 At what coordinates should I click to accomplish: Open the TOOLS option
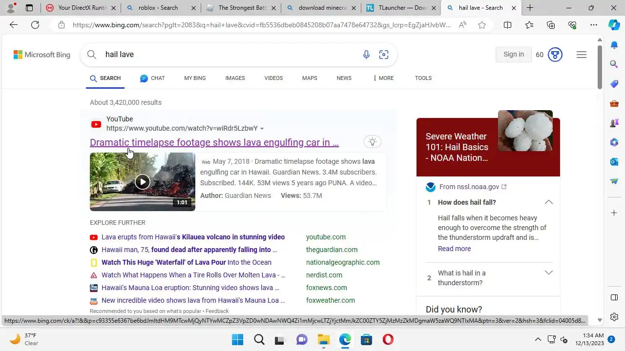point(423,78)
